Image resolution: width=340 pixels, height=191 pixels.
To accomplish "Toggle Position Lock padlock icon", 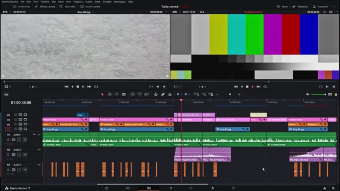I will pos(170,94).
